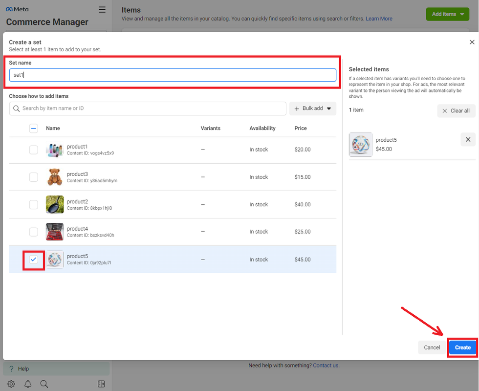Click the $20.00 price cell
This screenshot has width=479, height=391.
[x=303, y=150]
